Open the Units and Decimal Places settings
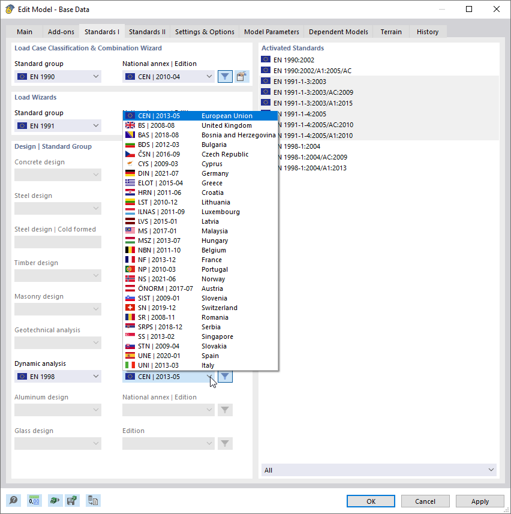 [x=33, y=500]
